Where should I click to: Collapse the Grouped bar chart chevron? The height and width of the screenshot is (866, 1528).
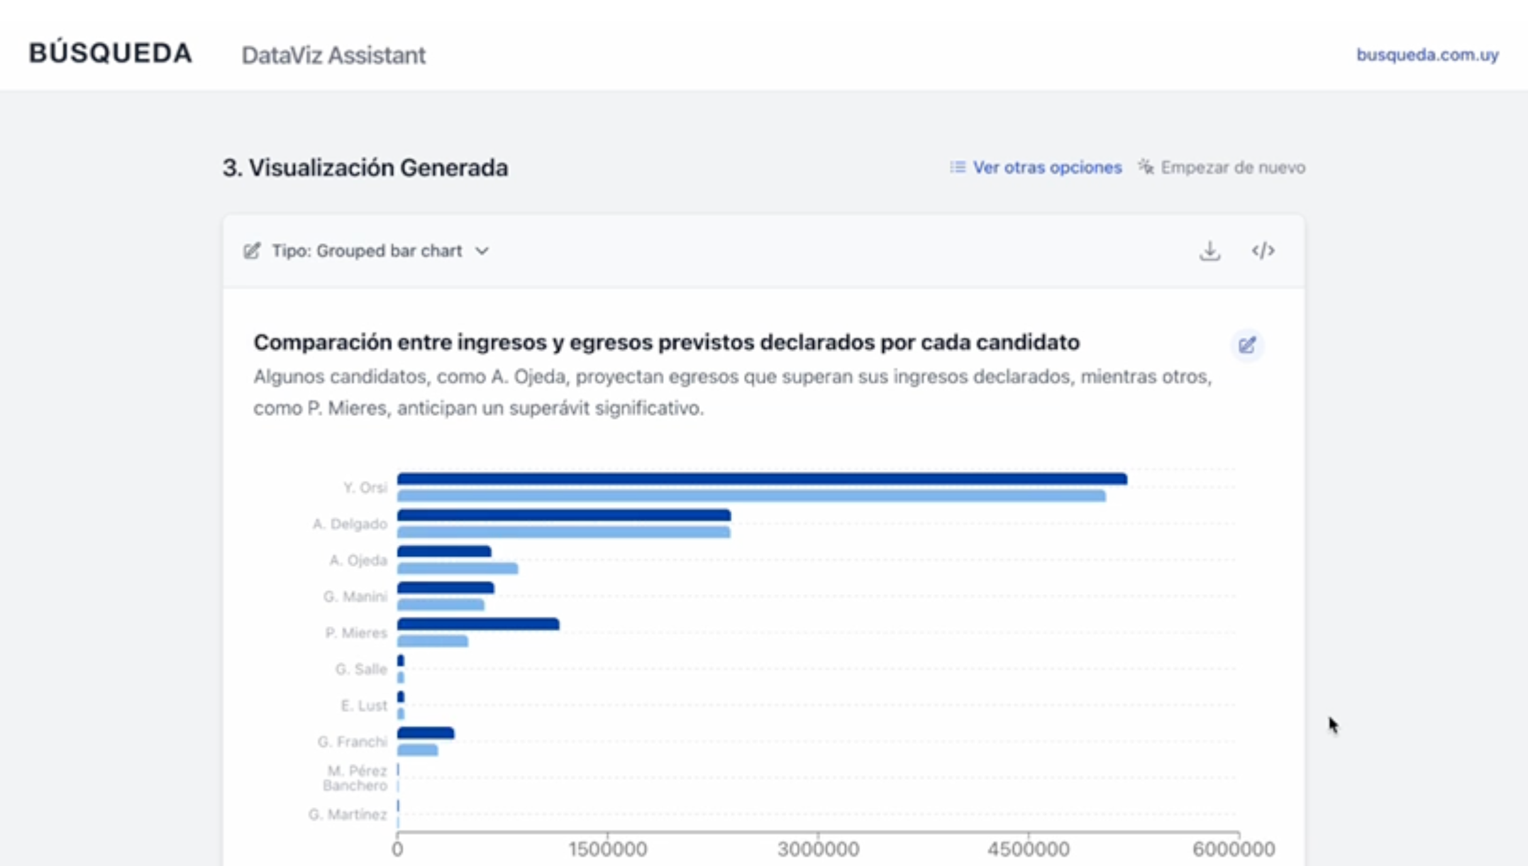click(x=483, y=251)
